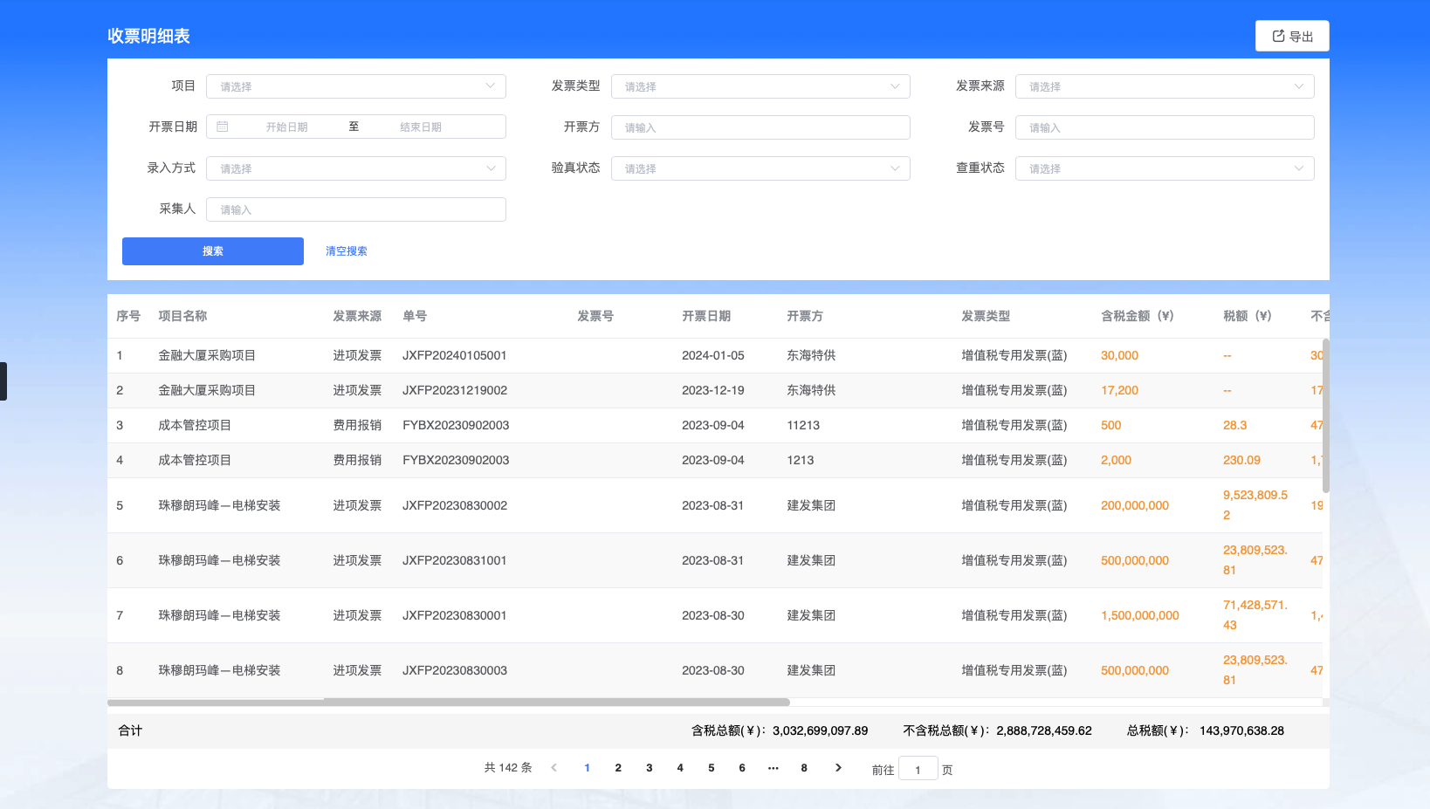This screenshot has width=1430, height=809.
Task: Click the 开票方 text input in filters
Action: (x=760, y=127)
